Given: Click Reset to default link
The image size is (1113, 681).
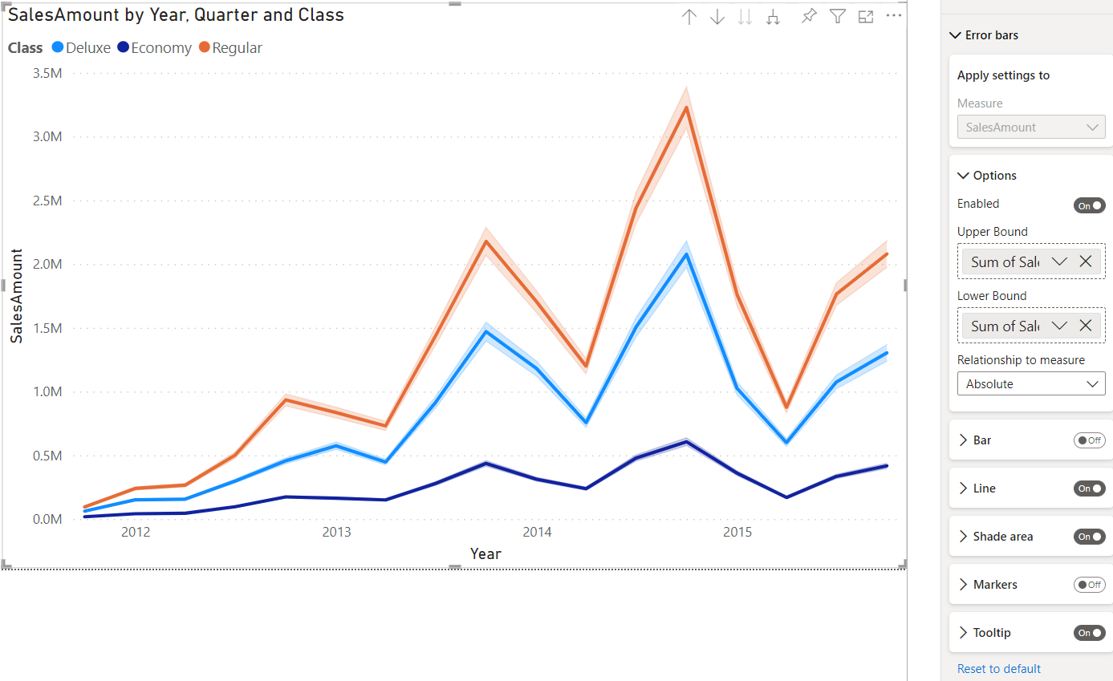Looking at the screenshot, I should pyautogui.click(x=998, y=669).
